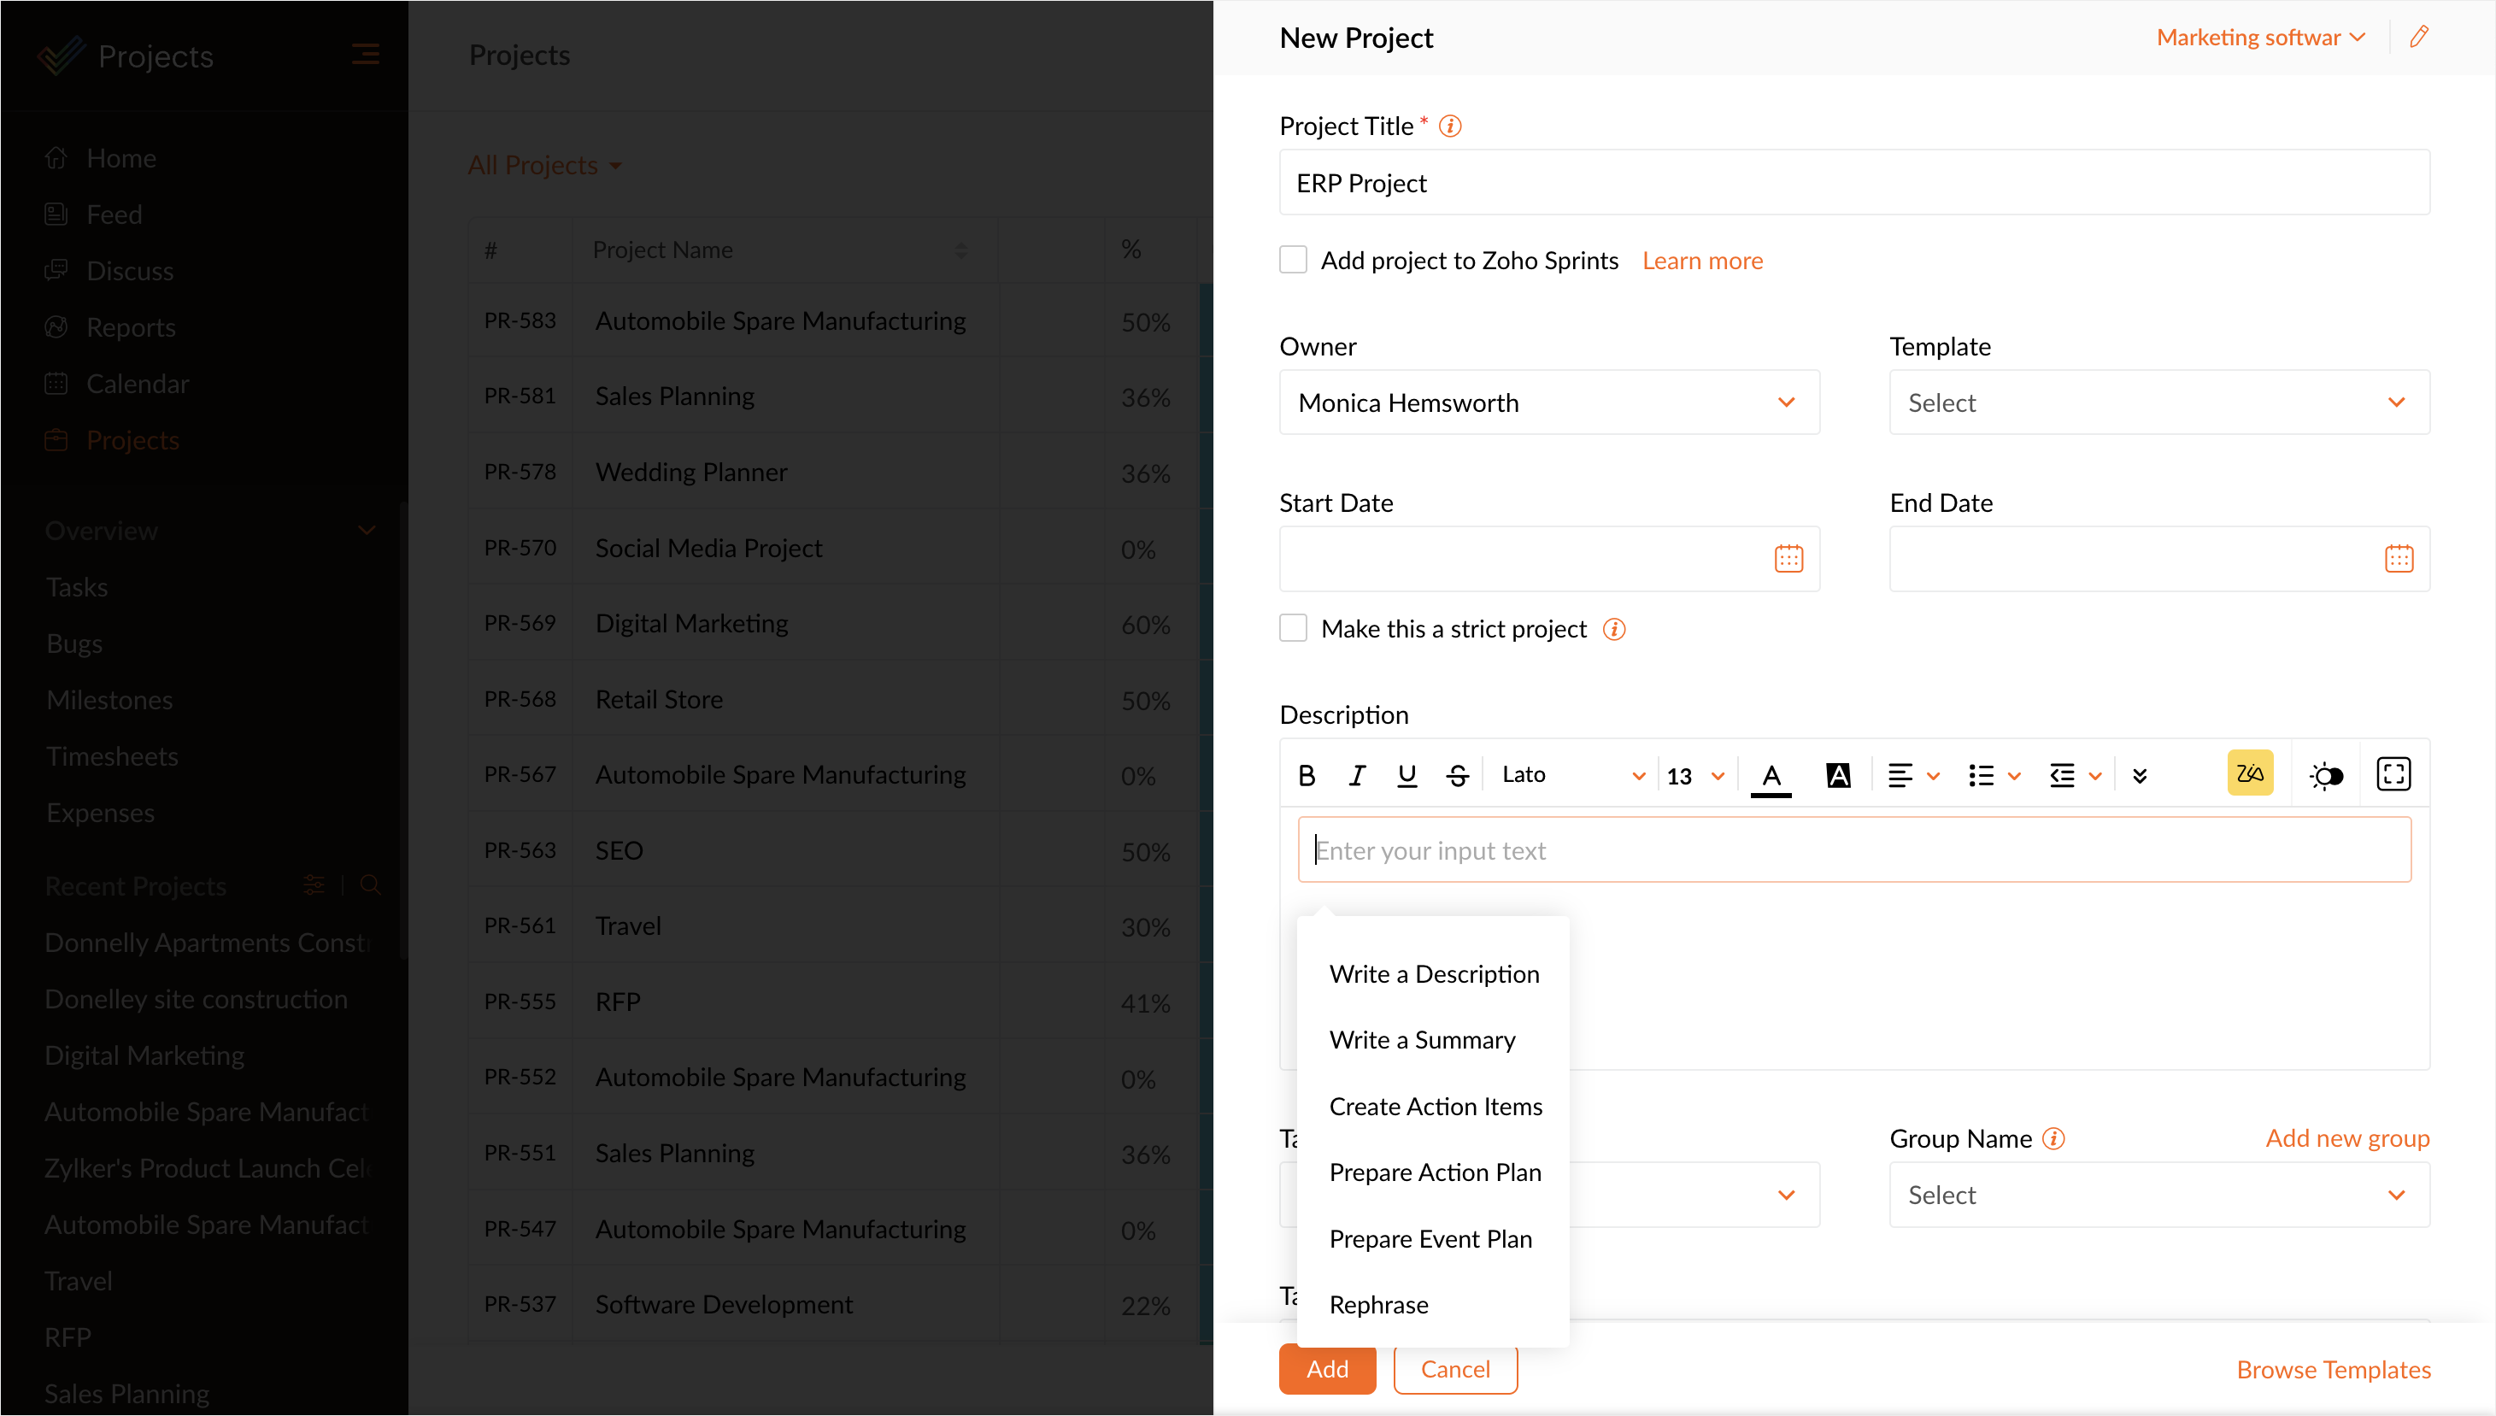Expand description editor to fullscreen
This screenshot has height=1416, width=2496.
pos(2393,774)
